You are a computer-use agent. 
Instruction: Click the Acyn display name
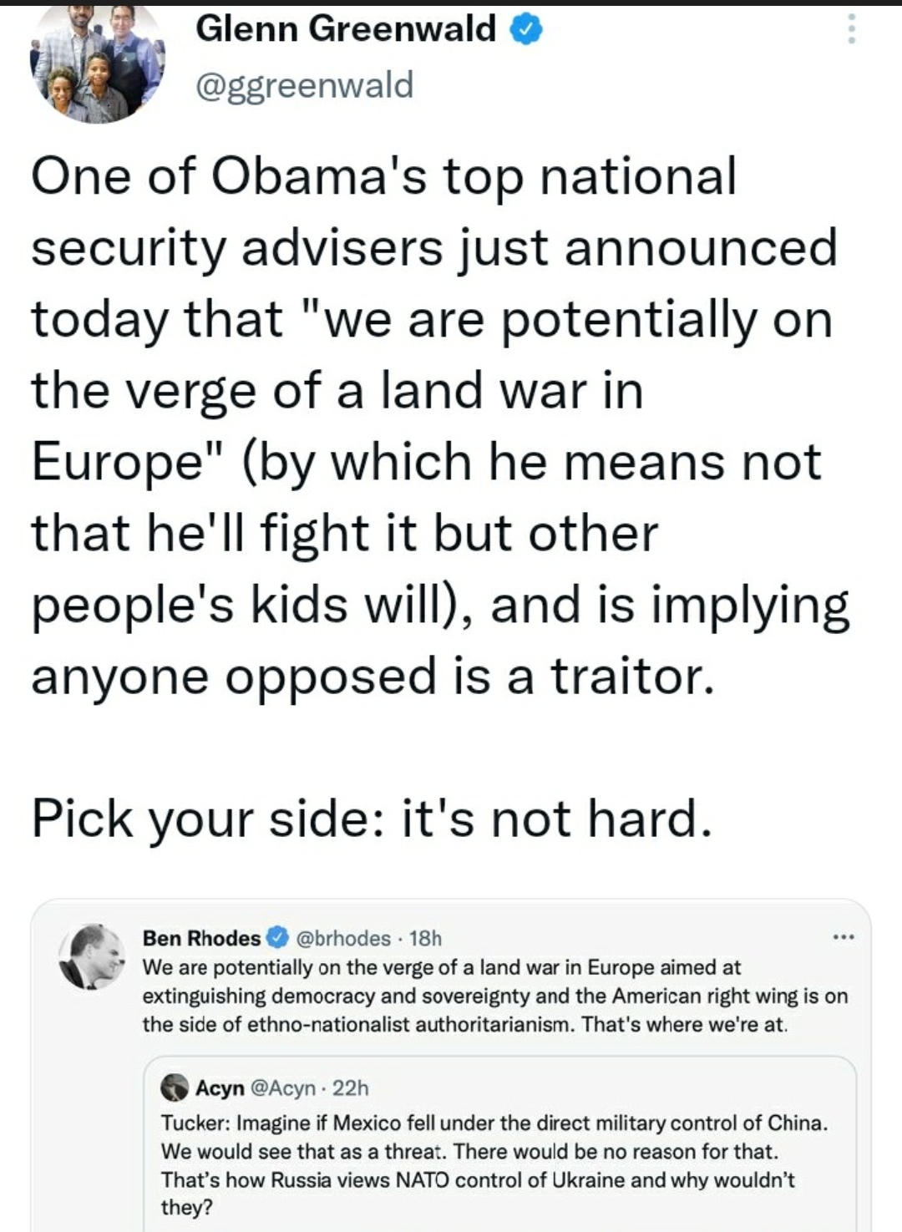[220, 1088]
